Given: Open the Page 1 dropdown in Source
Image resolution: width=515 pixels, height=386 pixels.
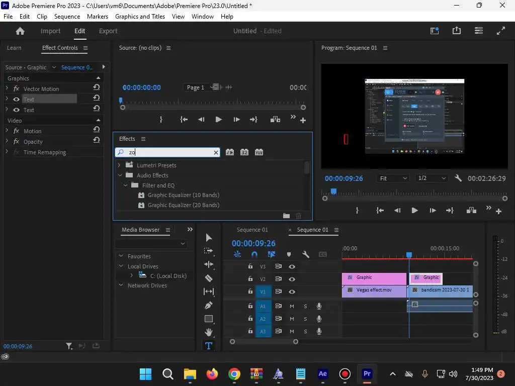Looking at the screenshot, I should 200,87.
